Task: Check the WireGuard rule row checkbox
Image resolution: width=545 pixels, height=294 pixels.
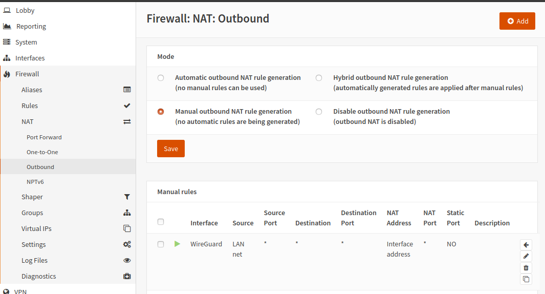Action: coord(161,244)
